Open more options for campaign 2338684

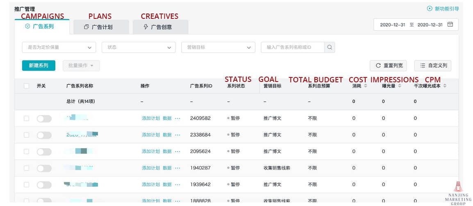tap(177, 135)
